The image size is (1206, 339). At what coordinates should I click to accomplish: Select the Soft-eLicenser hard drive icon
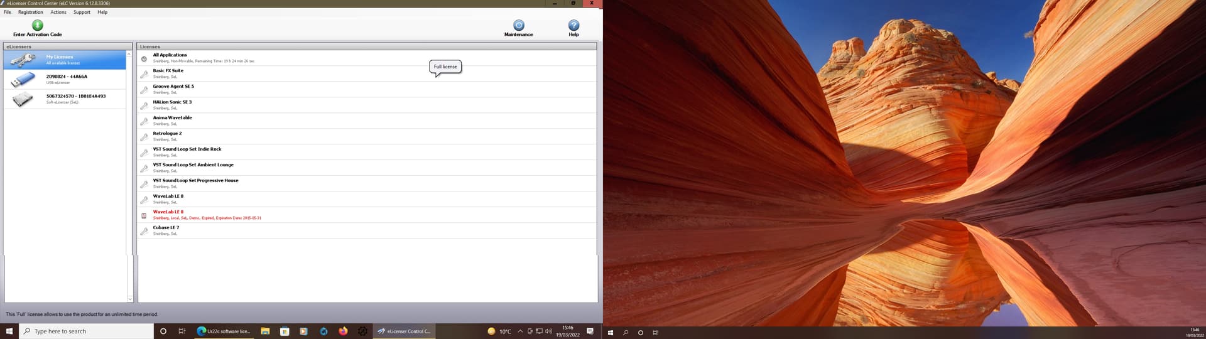(23, 99)
